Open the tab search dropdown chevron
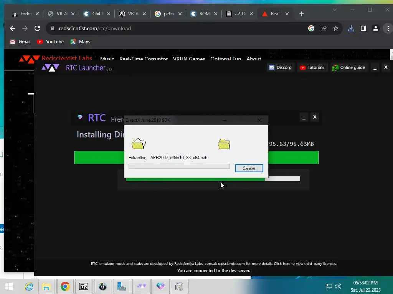Viewport: 393px width, 294px height. [334, 10]
